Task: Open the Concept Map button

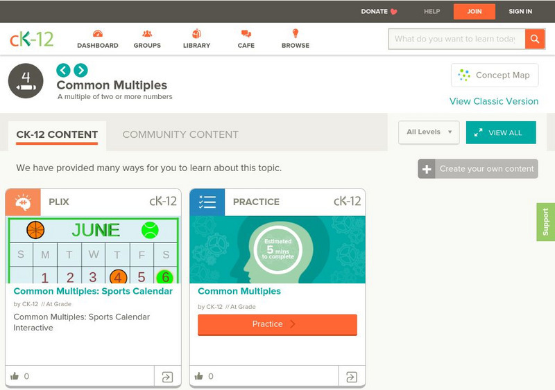Action: [495, 75]
